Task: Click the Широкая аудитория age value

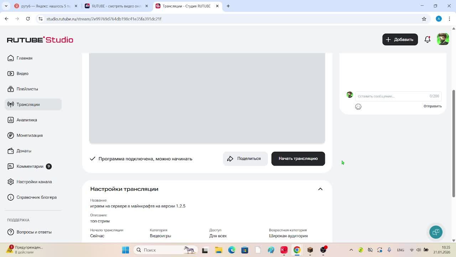Action: click(x=288, y=236)
